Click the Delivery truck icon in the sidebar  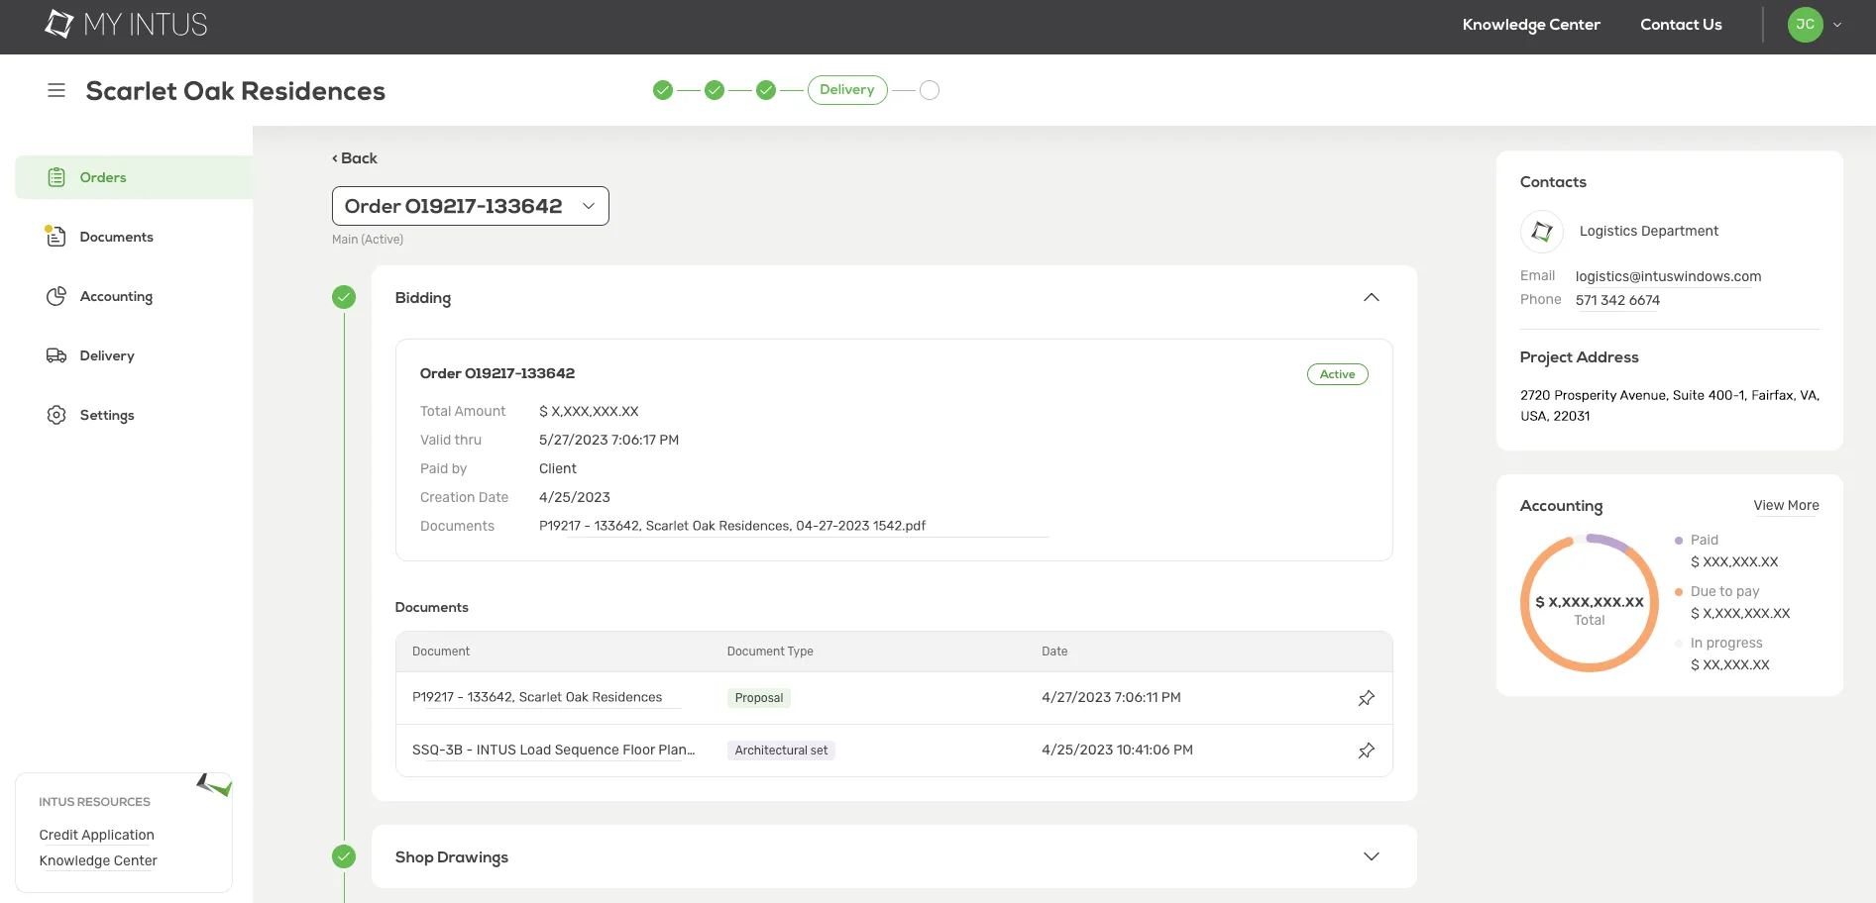(56, 354)
